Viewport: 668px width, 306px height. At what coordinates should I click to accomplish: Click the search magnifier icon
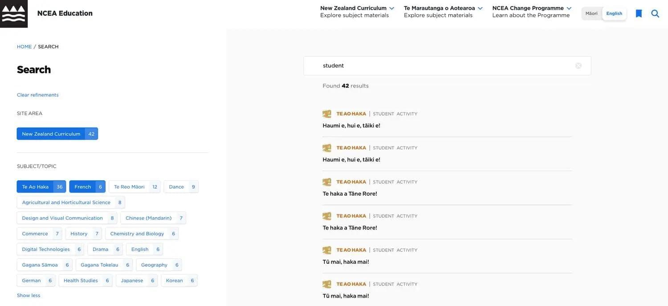tap(655, 14)
